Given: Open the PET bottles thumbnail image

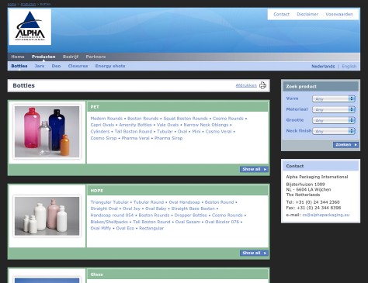Looking at the screenshot, I should coord(47,132).
